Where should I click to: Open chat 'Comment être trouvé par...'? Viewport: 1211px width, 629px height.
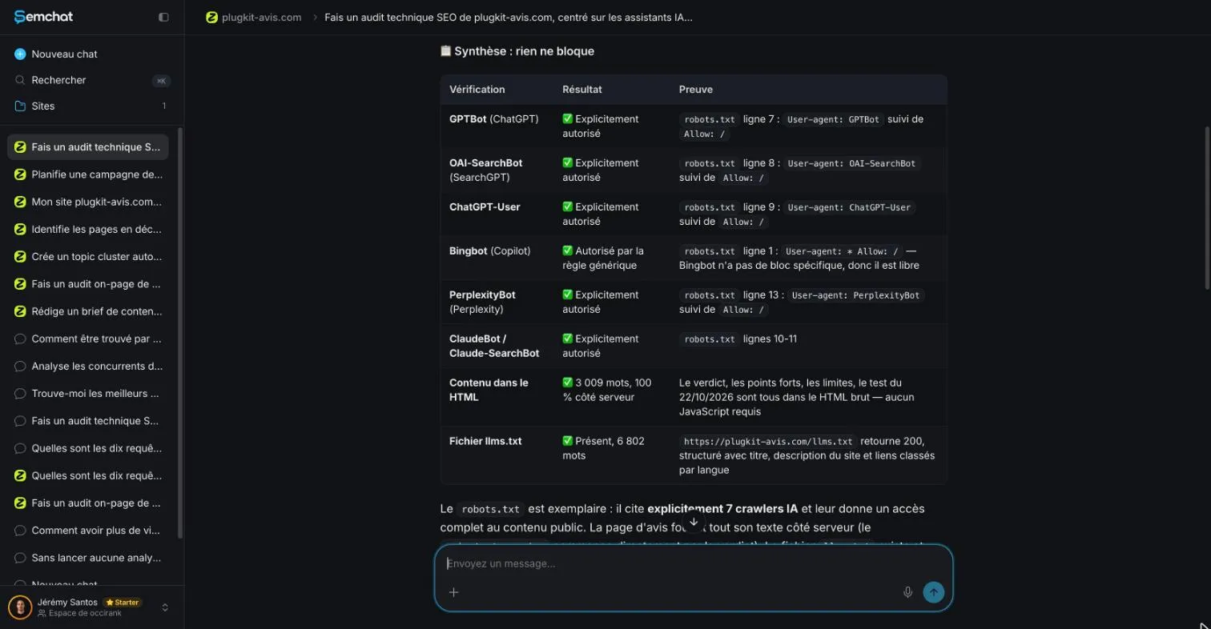pyautogui.click(x=88, y=339)
